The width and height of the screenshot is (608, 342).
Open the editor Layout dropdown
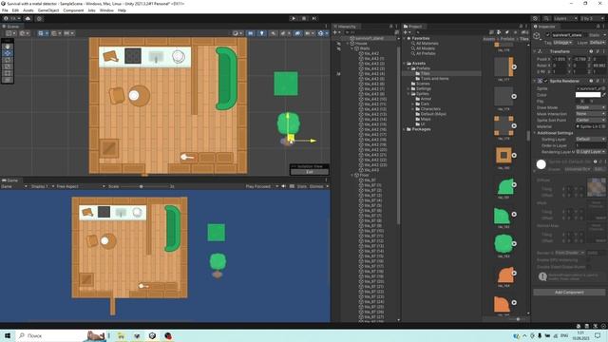click(x=592, y=18)
